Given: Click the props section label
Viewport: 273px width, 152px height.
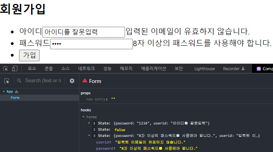Looking at the screenshot, I should pyautogui.click(x=86, y=93).
